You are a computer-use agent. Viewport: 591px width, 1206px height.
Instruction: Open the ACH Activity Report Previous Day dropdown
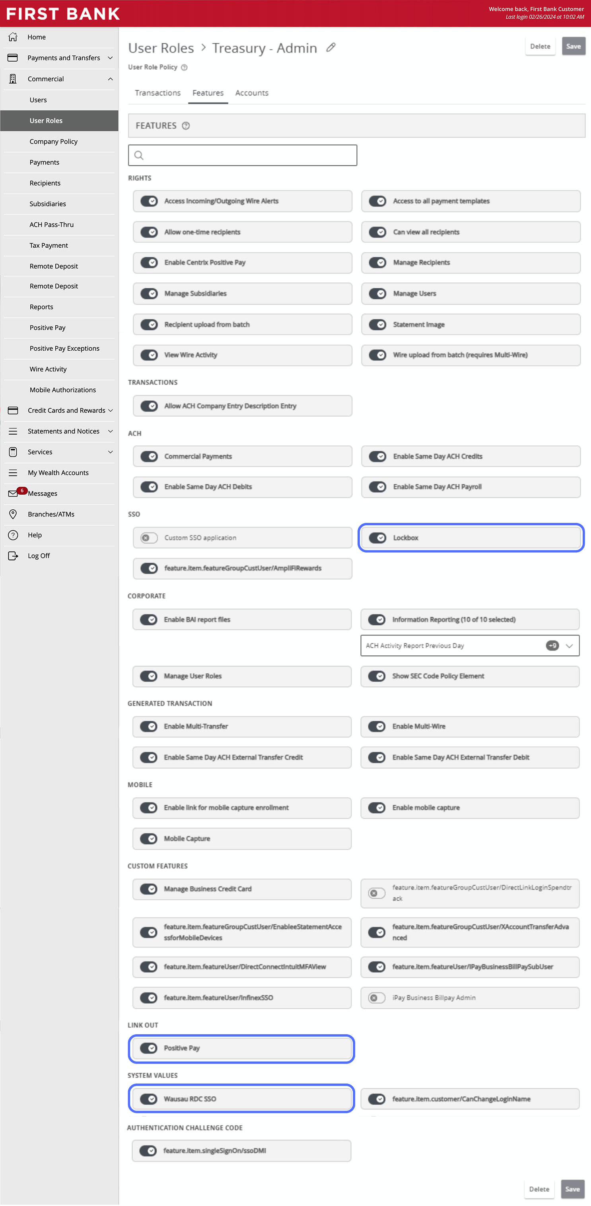(x=470, y=646)
